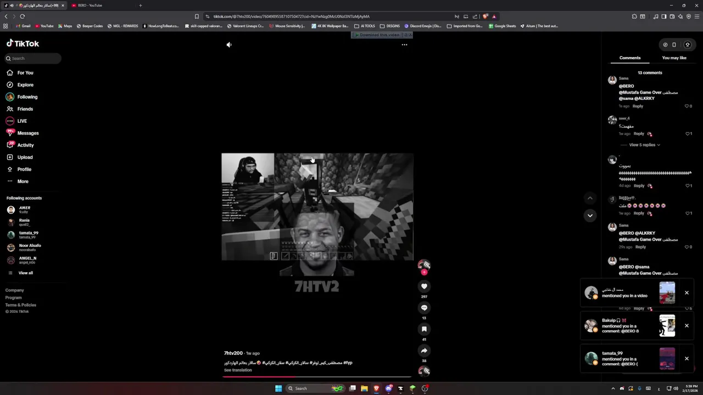Open the Bakuip notification thumbnail

tap(667, 325)
